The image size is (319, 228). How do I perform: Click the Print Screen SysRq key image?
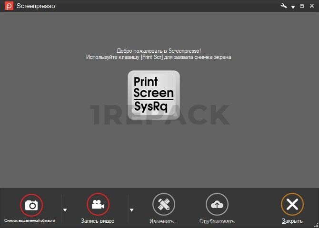[154, 95]
